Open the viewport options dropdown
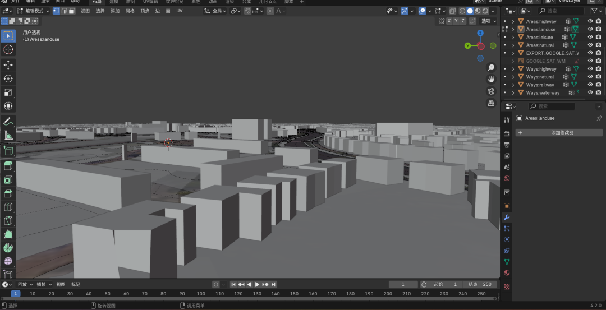606x310 pixels. pos(488,21)
